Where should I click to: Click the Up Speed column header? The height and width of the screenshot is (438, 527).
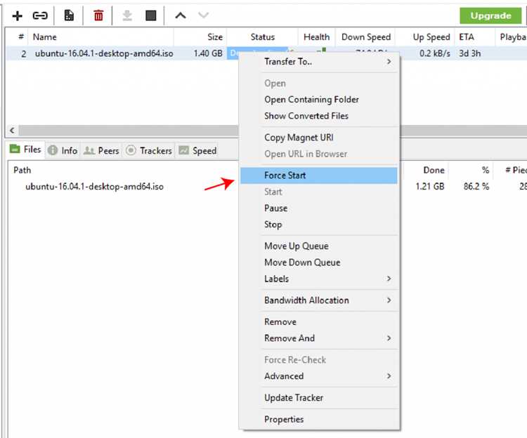[425, 37]
